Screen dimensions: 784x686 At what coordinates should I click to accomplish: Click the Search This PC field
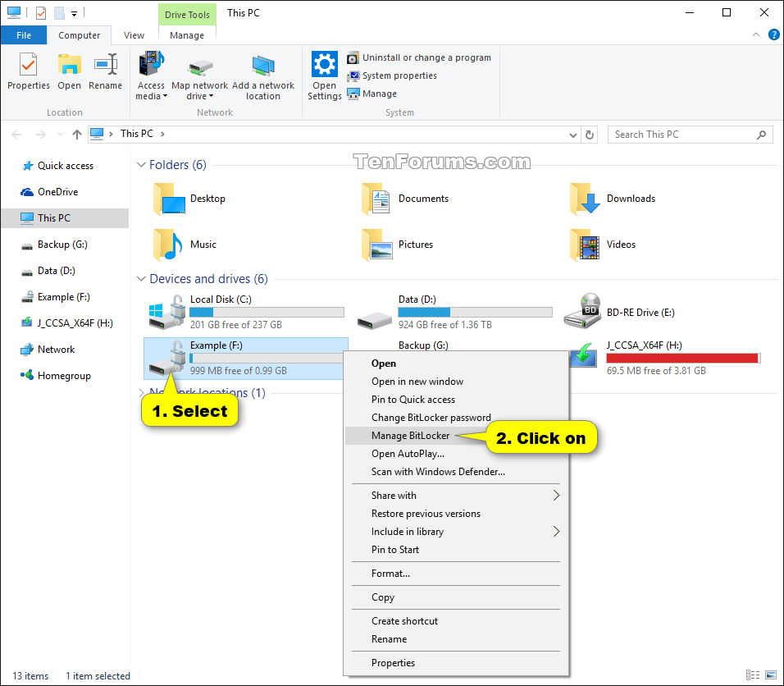tap(690, 135)
